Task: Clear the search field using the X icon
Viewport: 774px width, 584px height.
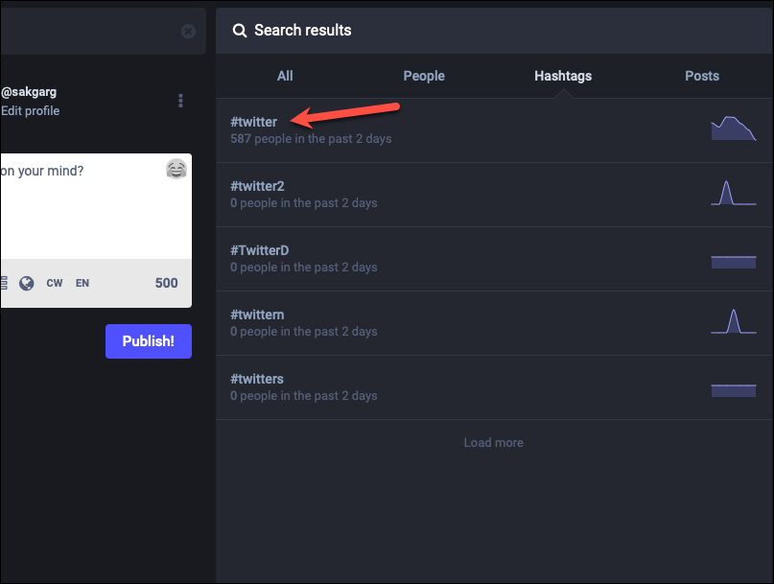Action: tap(188, 31)
